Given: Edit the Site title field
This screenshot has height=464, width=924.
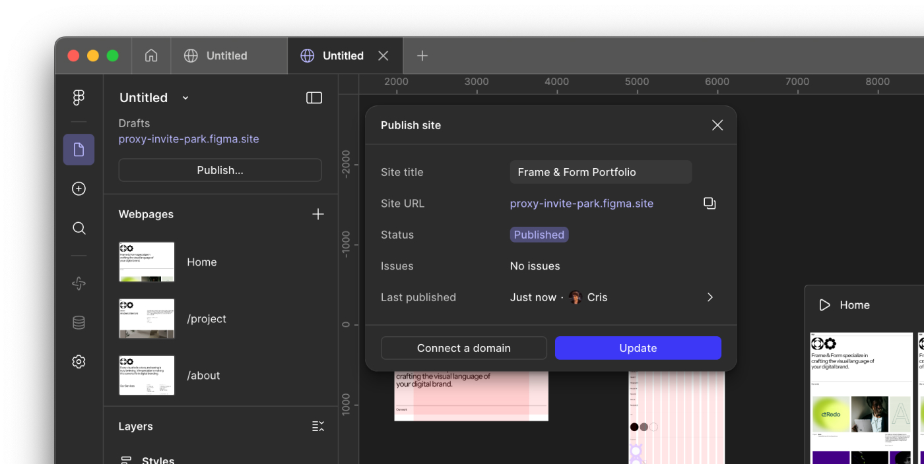Looking at the screenshot, I should pos(601,172).
